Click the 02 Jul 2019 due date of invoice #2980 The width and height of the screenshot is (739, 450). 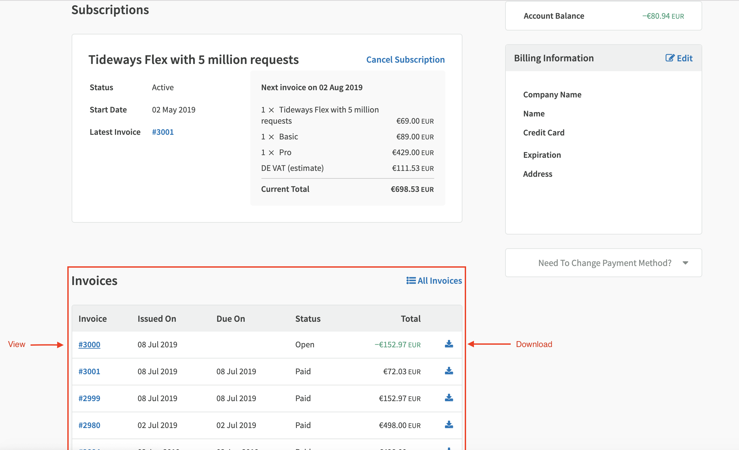236,425
